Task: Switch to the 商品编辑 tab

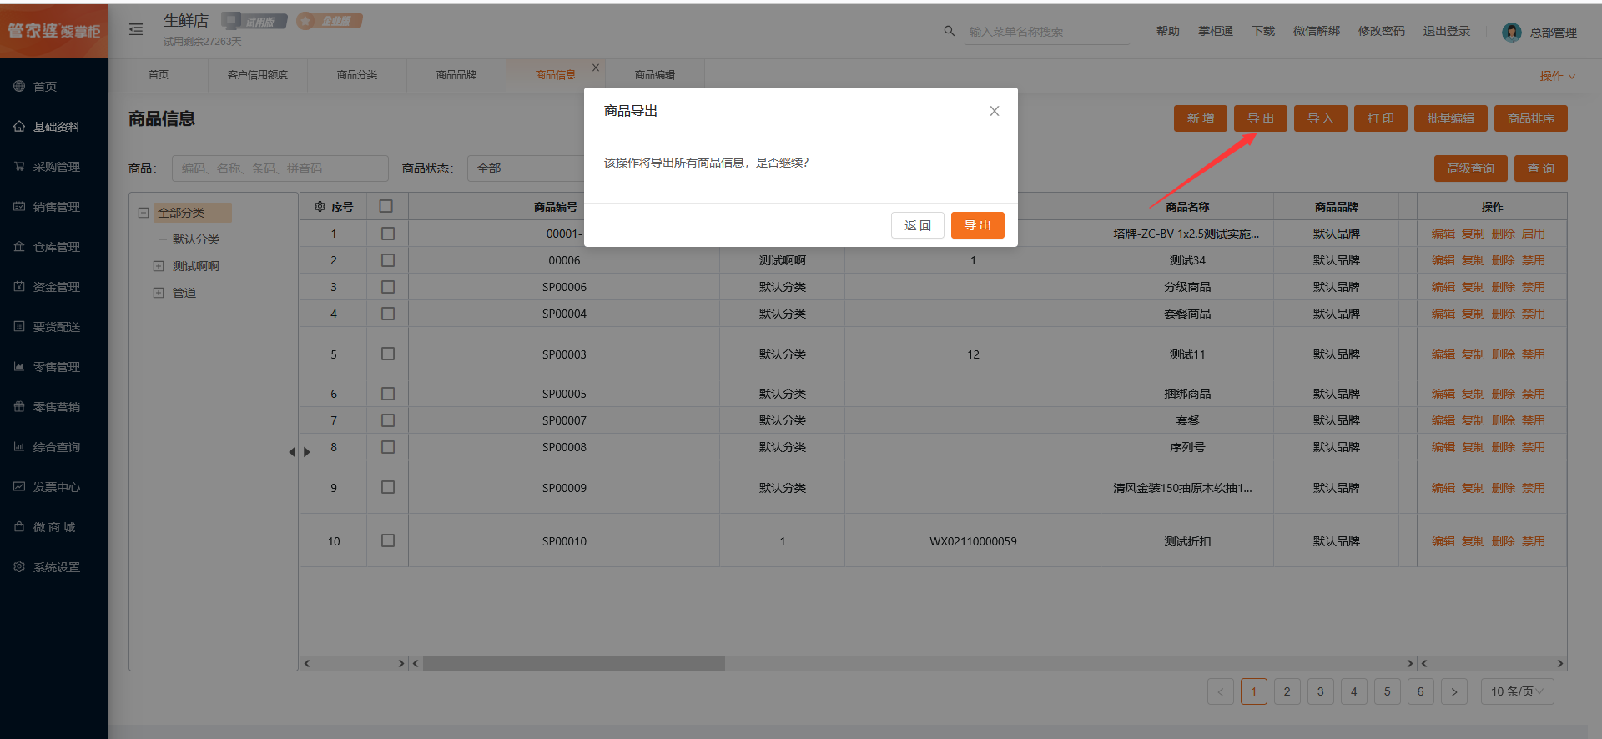Action: coord(655,75)
